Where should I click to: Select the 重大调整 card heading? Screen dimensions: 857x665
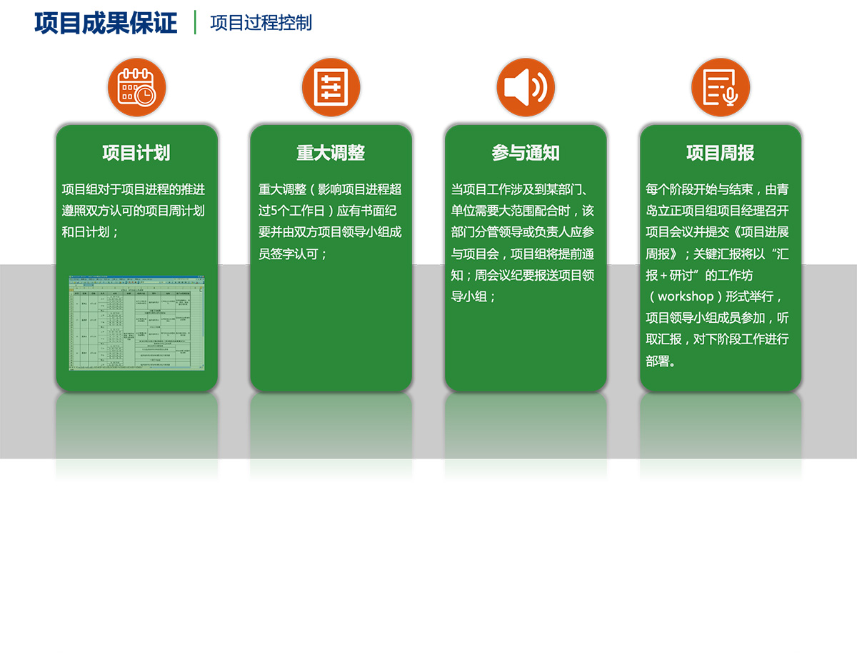pyautogui.click(x=331, y=153)
